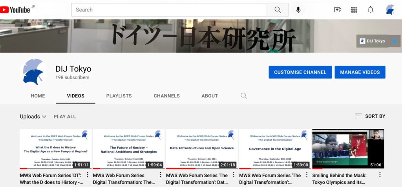Open options for 'Governance in the Digital Age' video
The height and width of the screenshot is (187, 402).
pos(307,175)
